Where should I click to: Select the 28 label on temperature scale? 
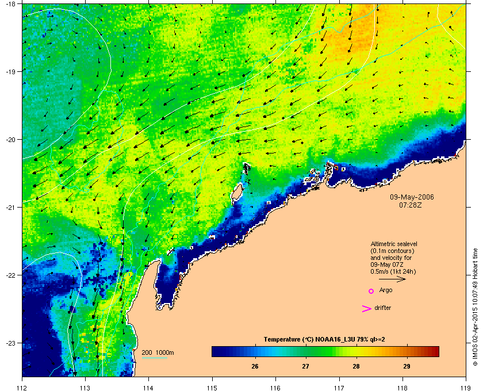[x=356, y=366]
